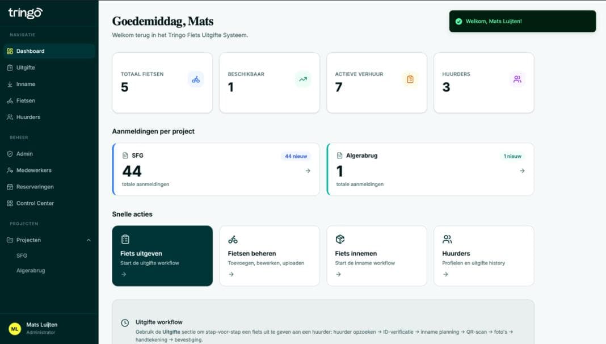Click the Uitgifte clipboard icon
The width and height of the screenshot is (606, 344).
[10, 68]
